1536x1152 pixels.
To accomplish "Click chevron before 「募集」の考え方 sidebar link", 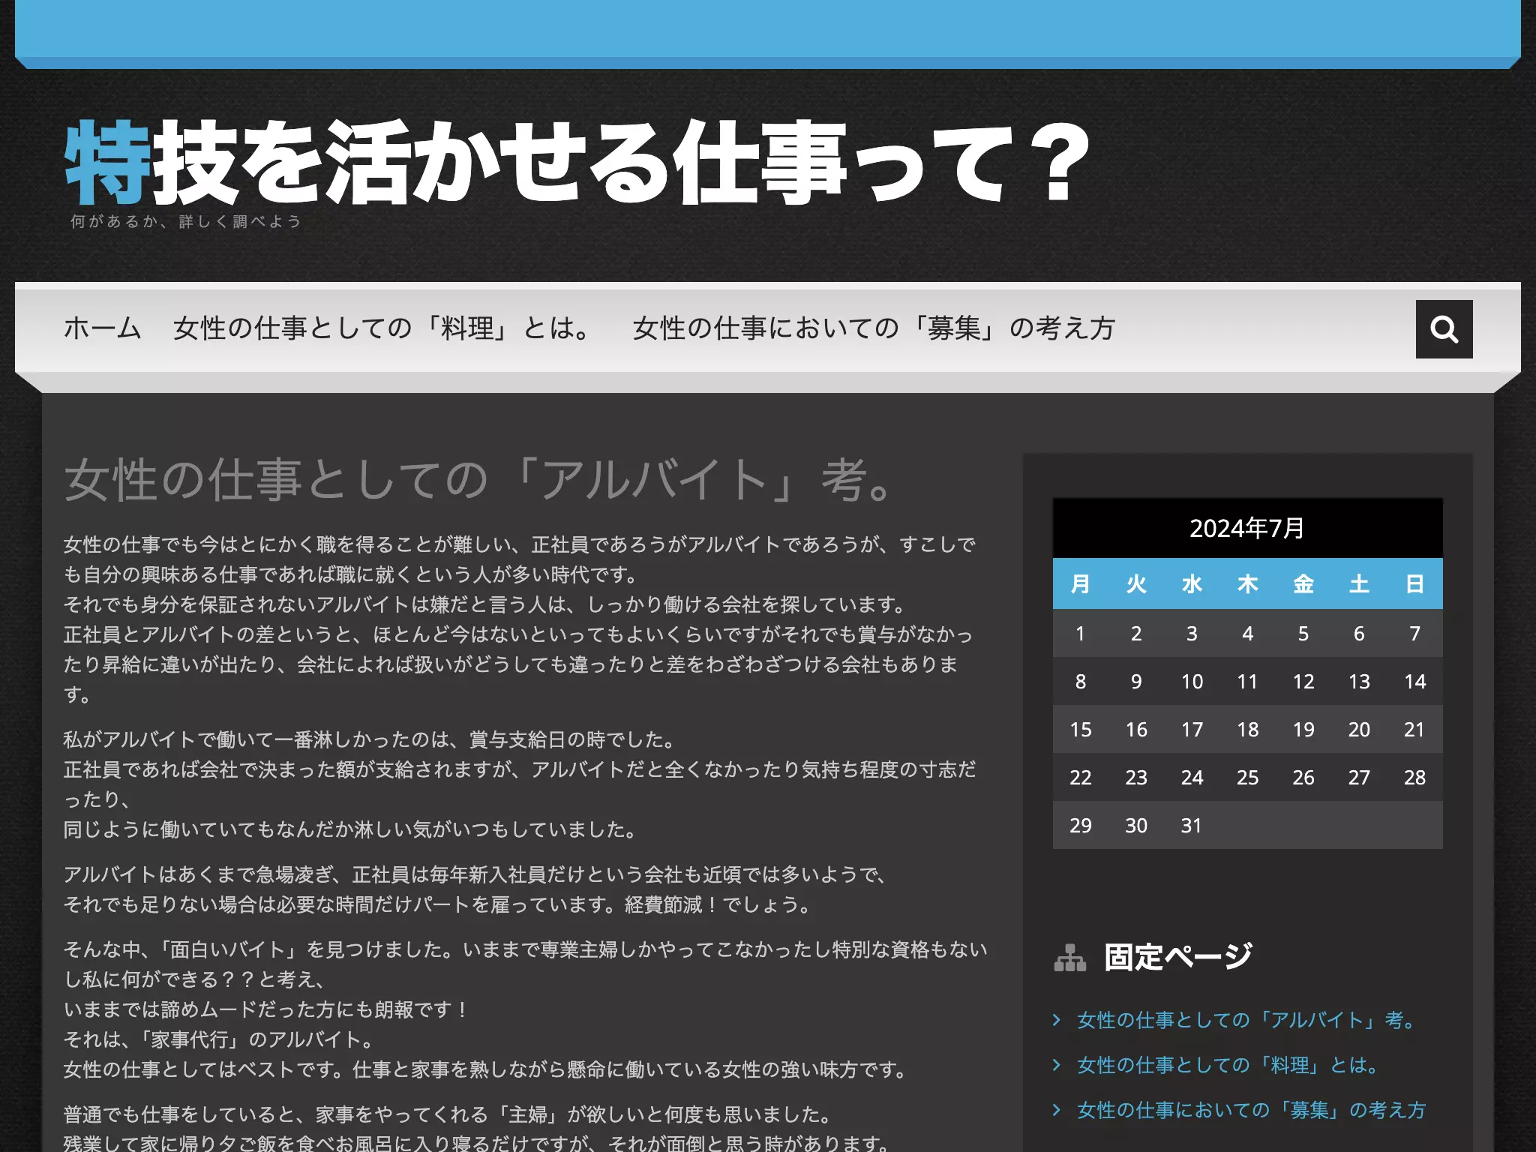I will click(1057, 1110).
